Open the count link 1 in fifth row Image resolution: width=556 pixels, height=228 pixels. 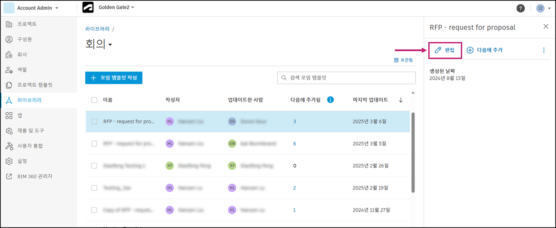(295, 210)
